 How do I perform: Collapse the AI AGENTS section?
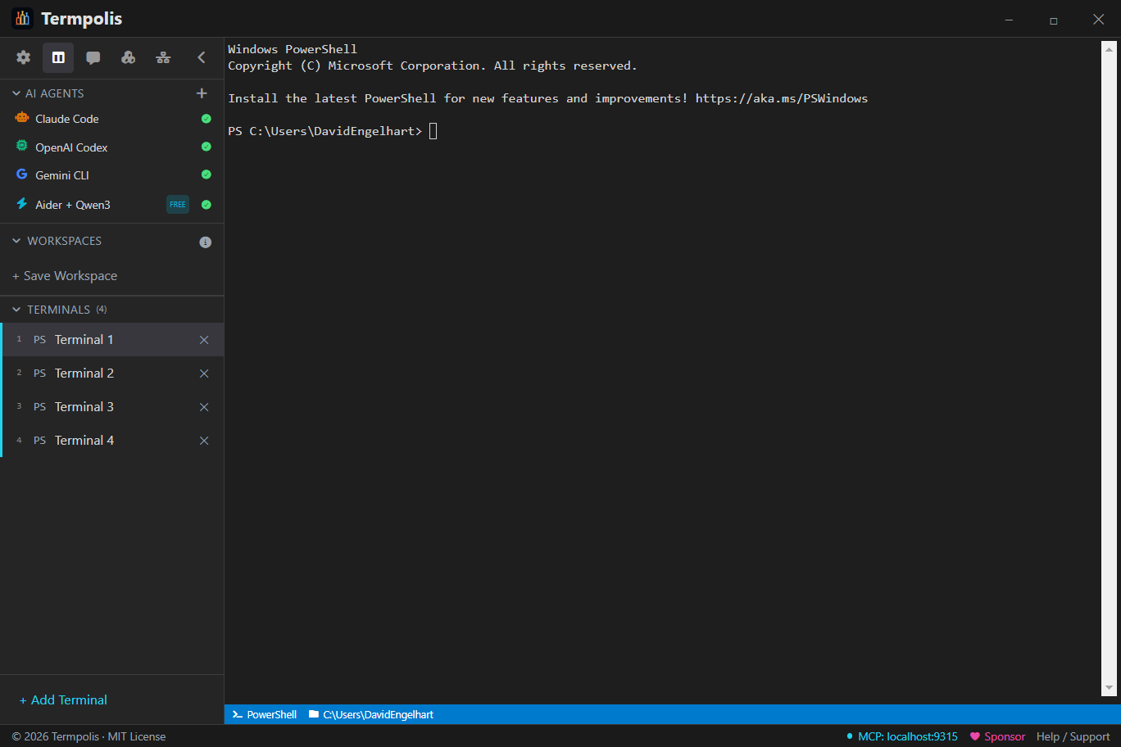point(15,93)
